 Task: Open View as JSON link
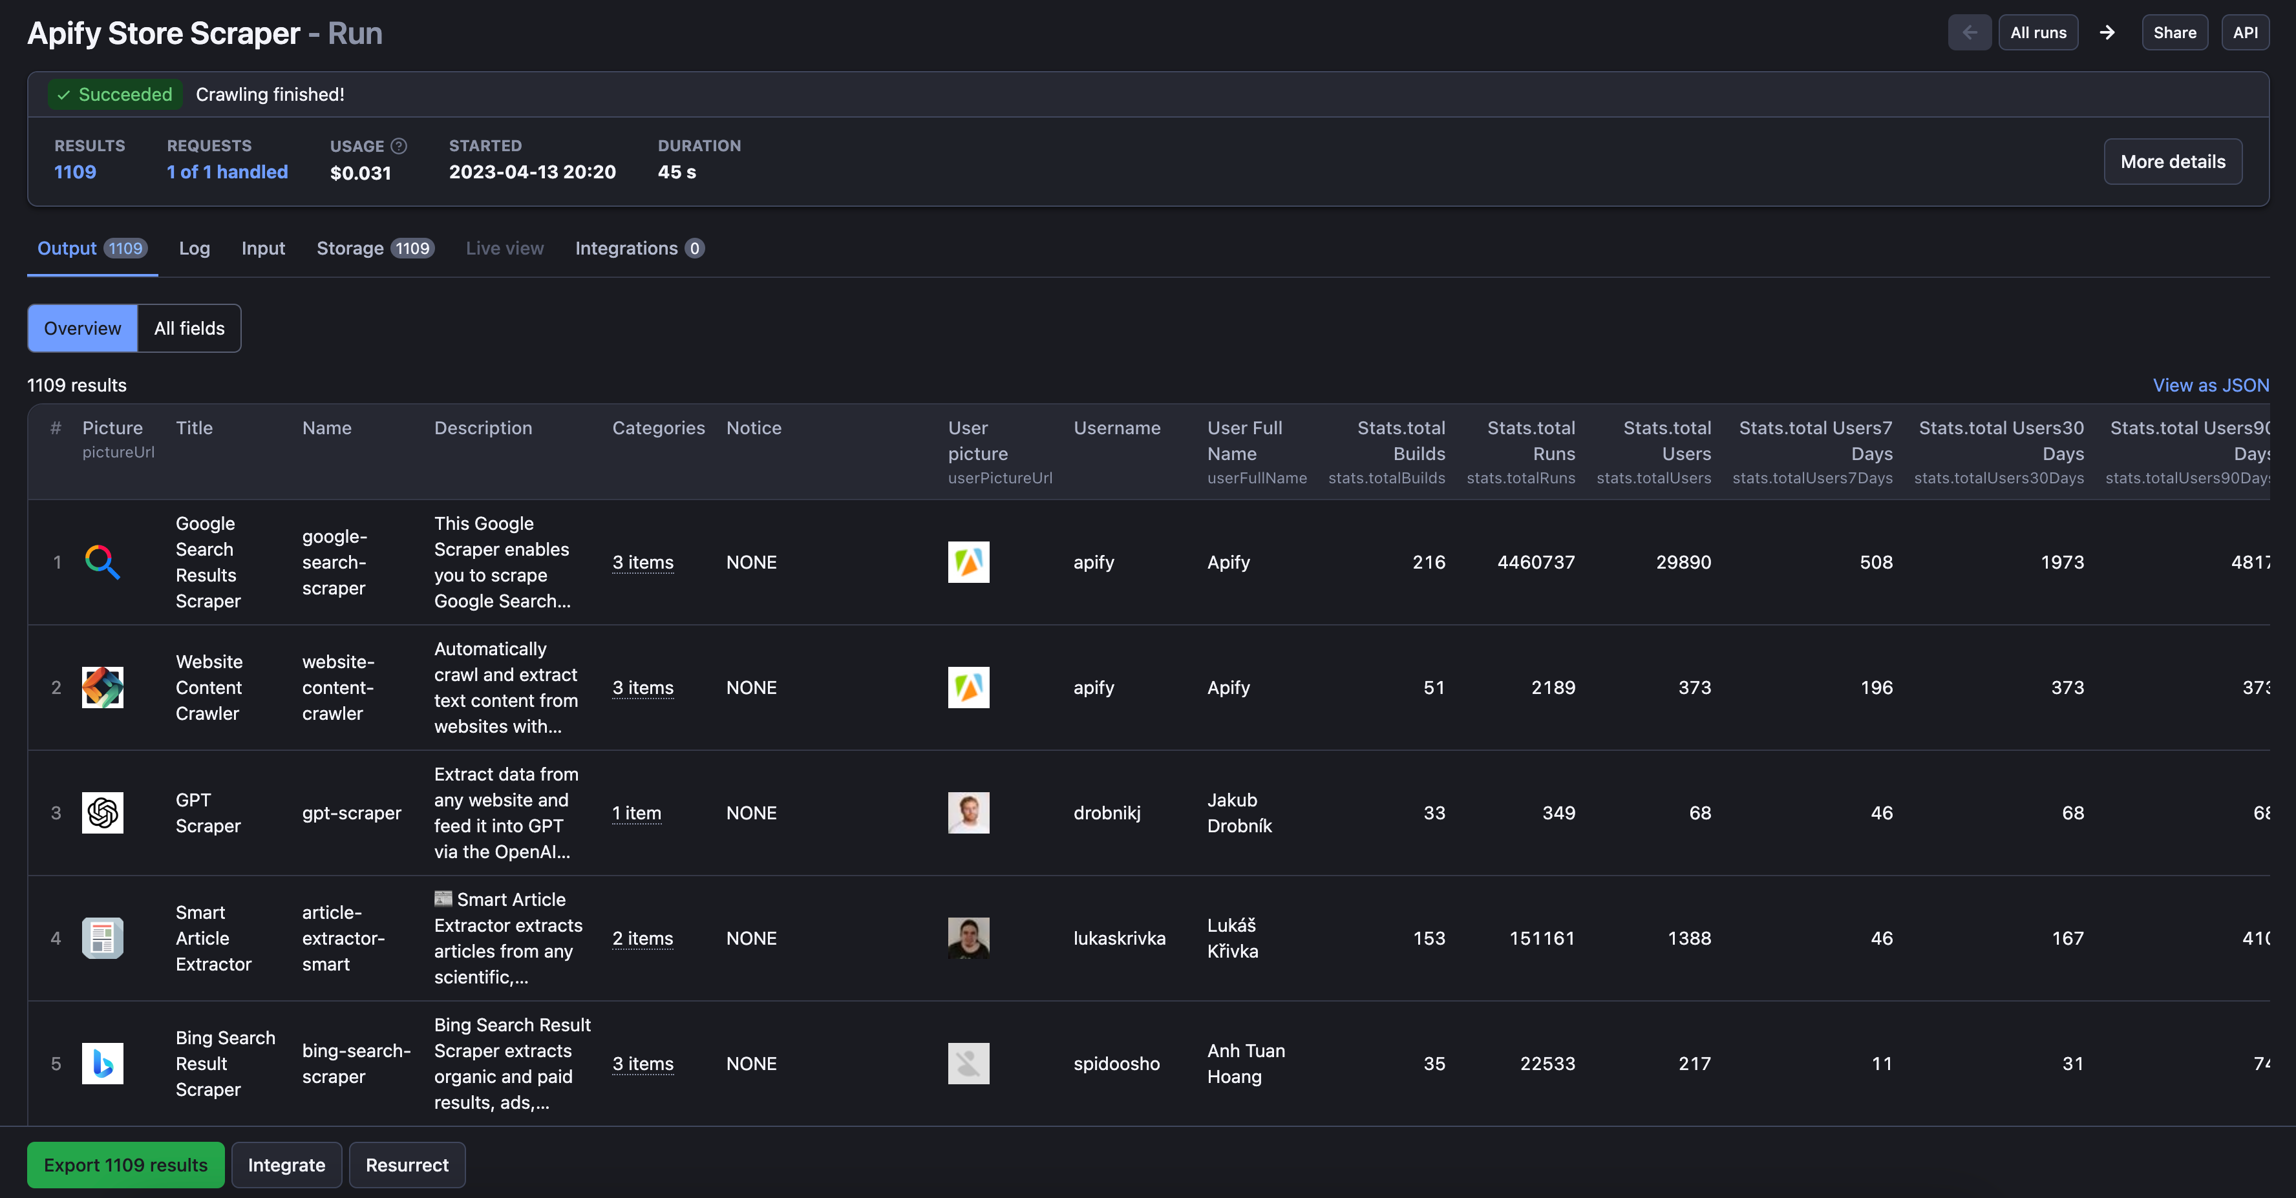[2211, 386]
